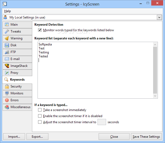Click Save These Settings button
Screen dimensions: 165x143
click(146, 137)
